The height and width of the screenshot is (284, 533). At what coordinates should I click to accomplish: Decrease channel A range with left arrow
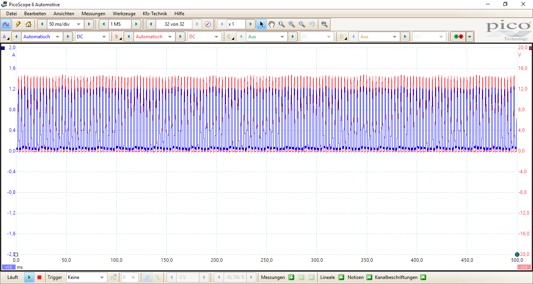pyautogui.click(x=16, y=37)
